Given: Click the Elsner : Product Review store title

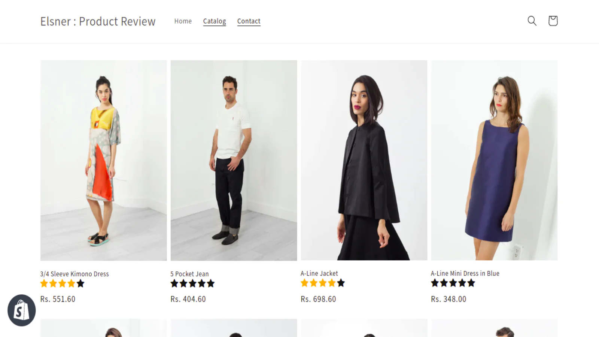Looking at the screenshot, I should click(x=98, y=21).
